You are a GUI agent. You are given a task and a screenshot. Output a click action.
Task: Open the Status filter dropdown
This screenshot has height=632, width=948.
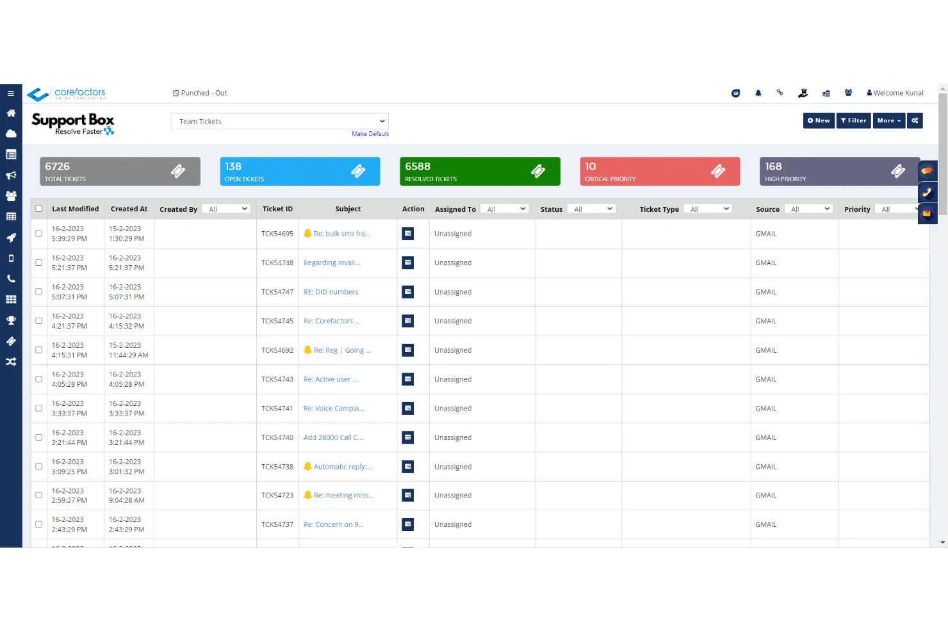coord(591,209)
